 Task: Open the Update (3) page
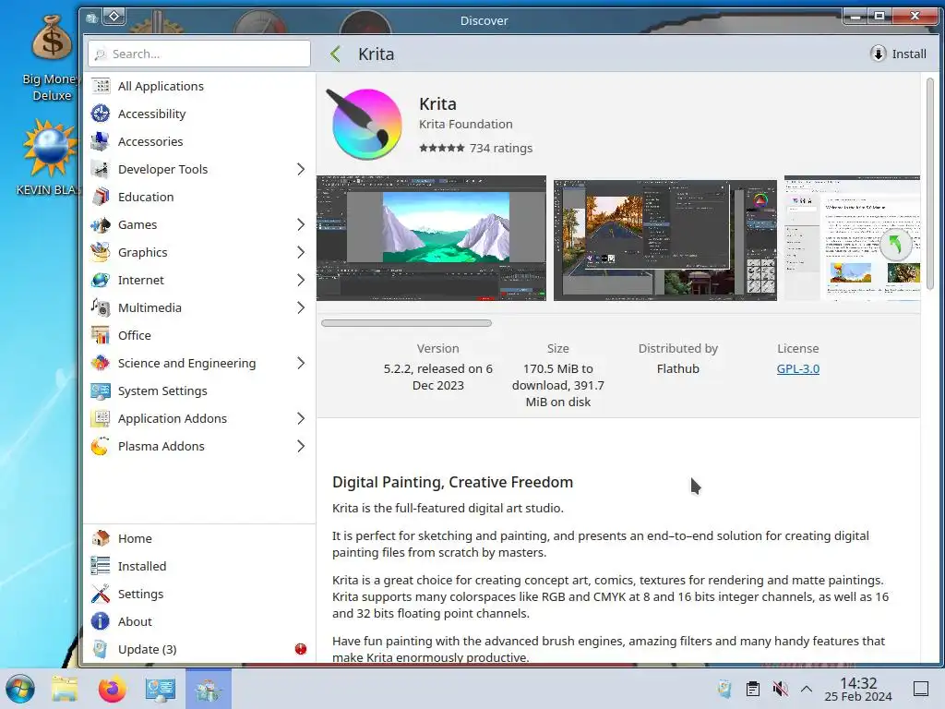tap(199, 649)
